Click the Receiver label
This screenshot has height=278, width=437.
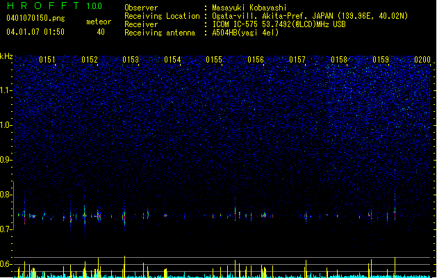[x=141, y=24]
